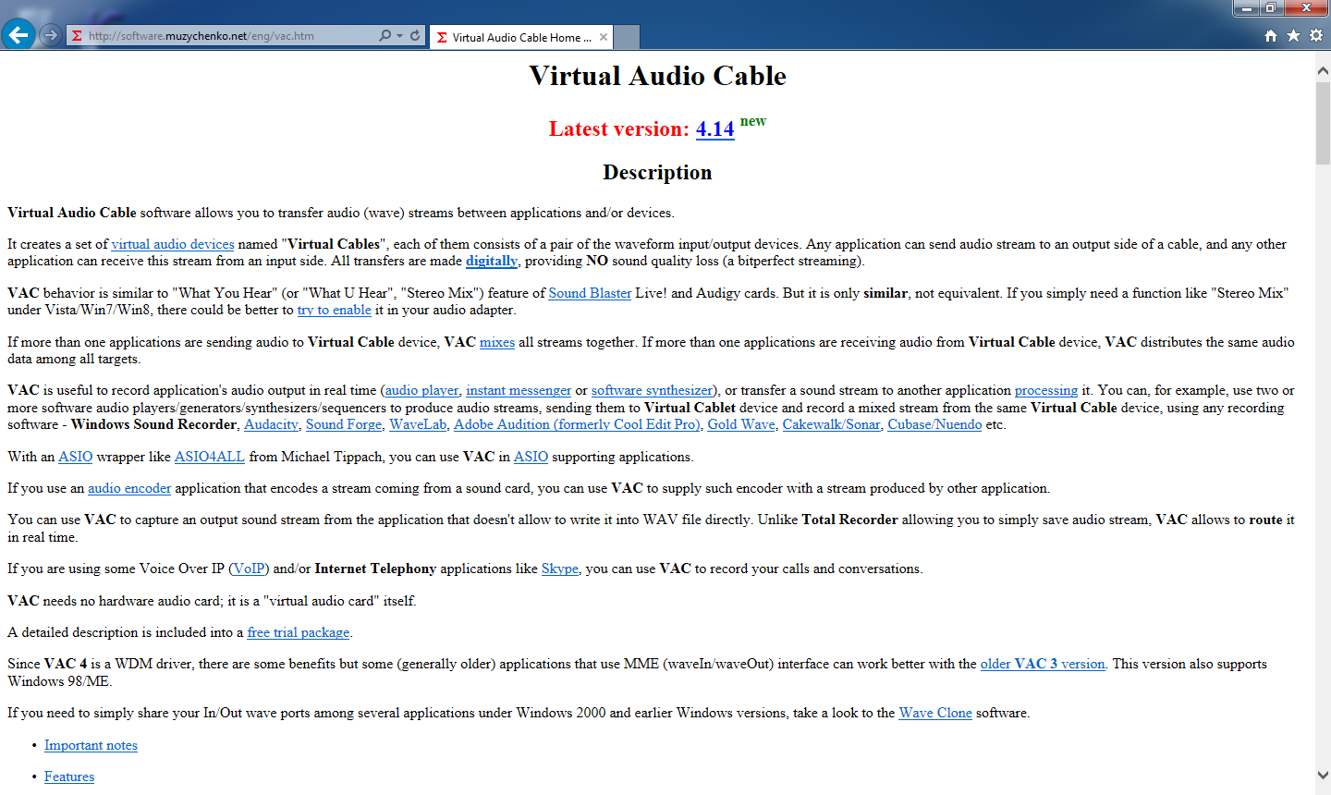This screenshot has width=1331, height=795.
Task: Open the Gold Wave link
Action: tap(741, 424)
